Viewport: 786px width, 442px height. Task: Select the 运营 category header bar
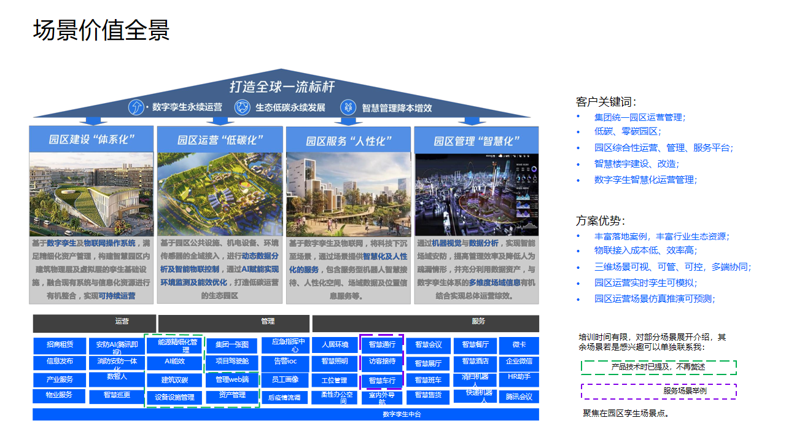click(x=94, y=324)
